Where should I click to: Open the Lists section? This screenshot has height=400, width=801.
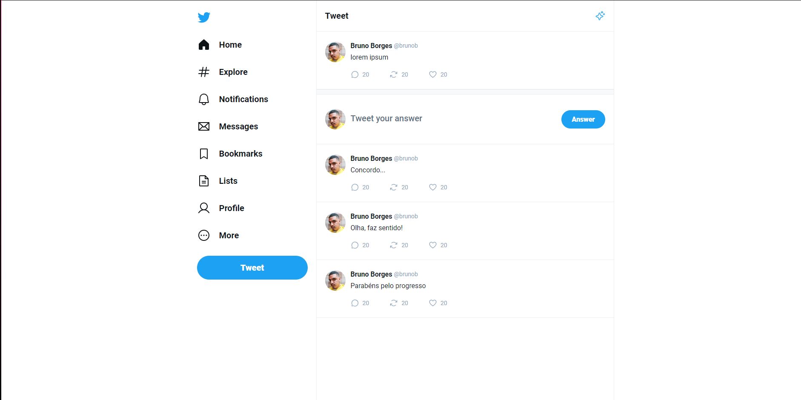(227, 180)
